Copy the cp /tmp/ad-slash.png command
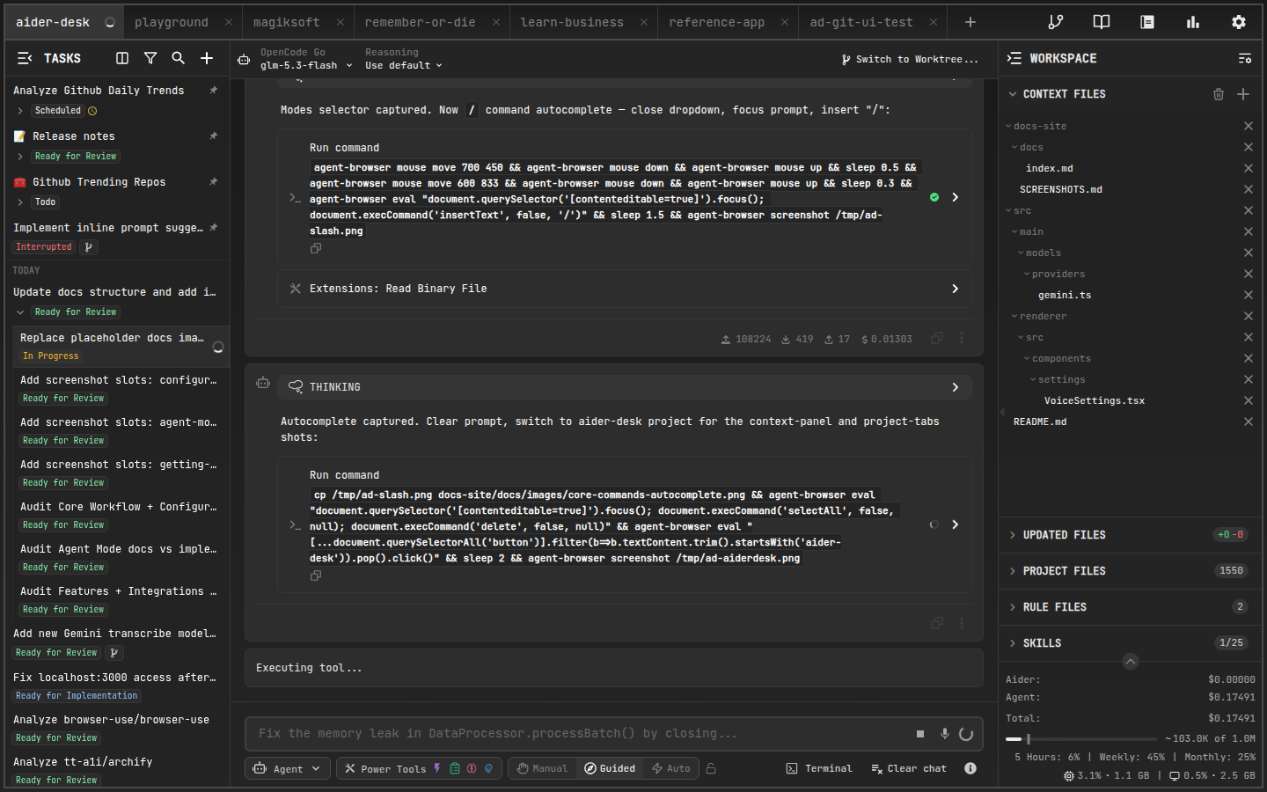 coord(316,576)
